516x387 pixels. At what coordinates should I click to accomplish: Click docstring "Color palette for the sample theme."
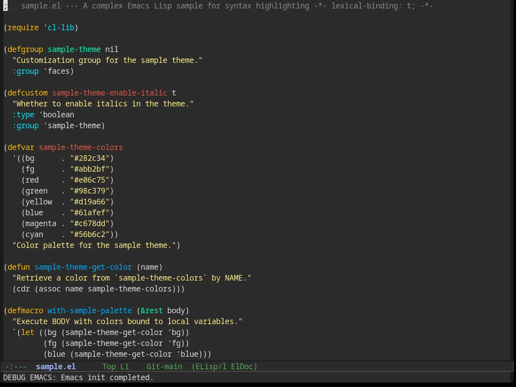[x=94, y=245]
